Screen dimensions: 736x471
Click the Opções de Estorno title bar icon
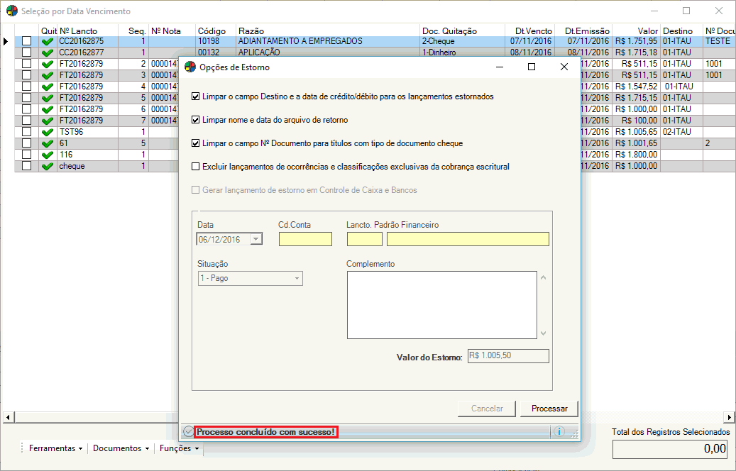[190, 67]
